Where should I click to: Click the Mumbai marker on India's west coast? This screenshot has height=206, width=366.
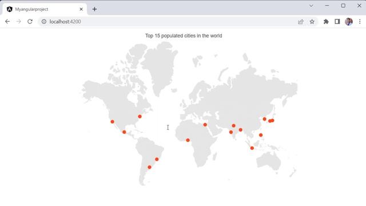coord(231,132)
